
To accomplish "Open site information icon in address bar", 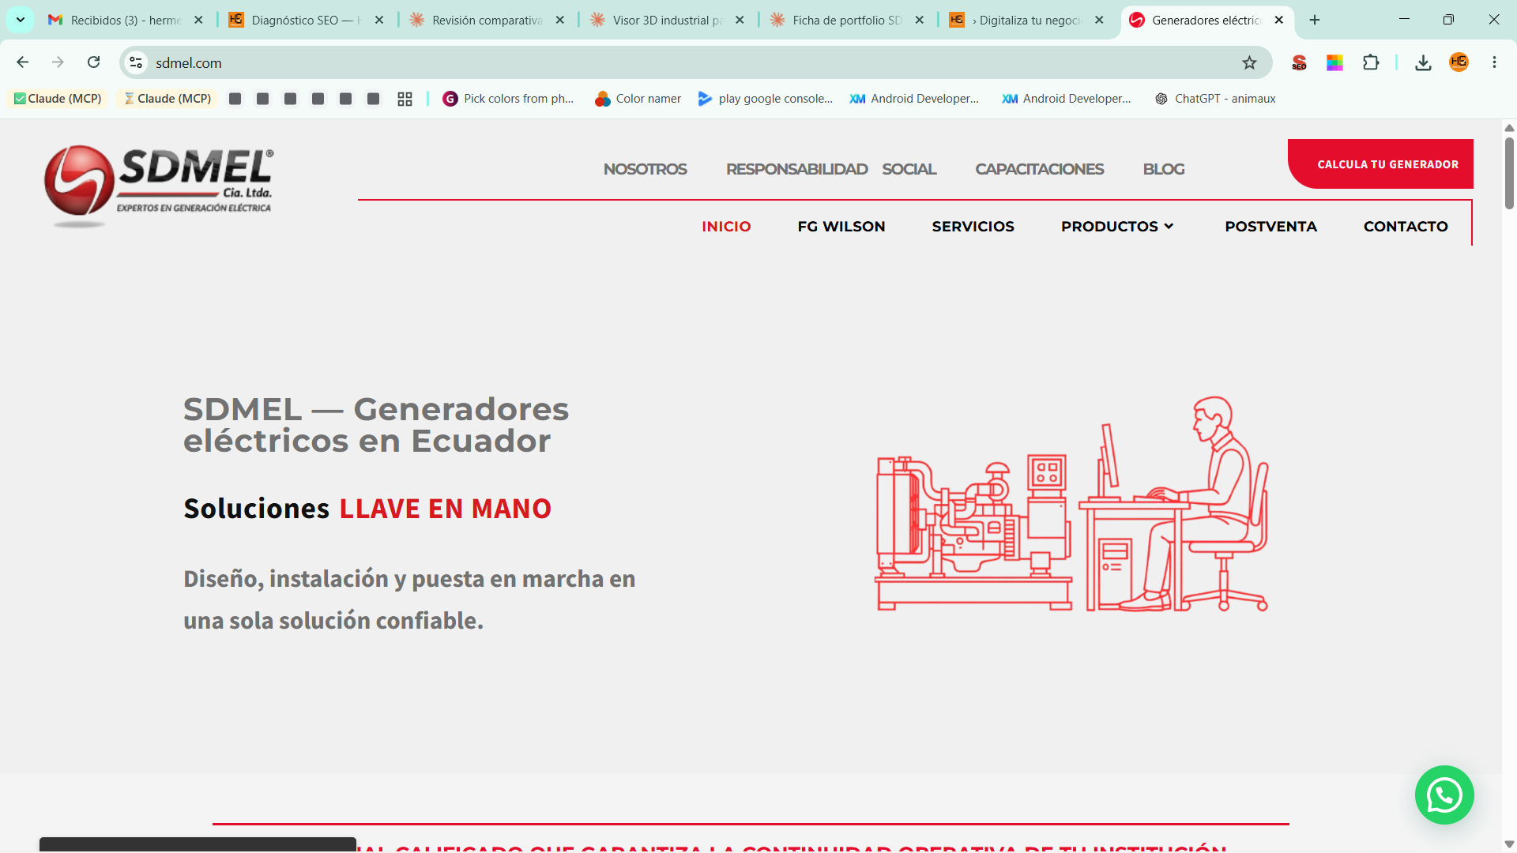I will click(x=136, y=62).
